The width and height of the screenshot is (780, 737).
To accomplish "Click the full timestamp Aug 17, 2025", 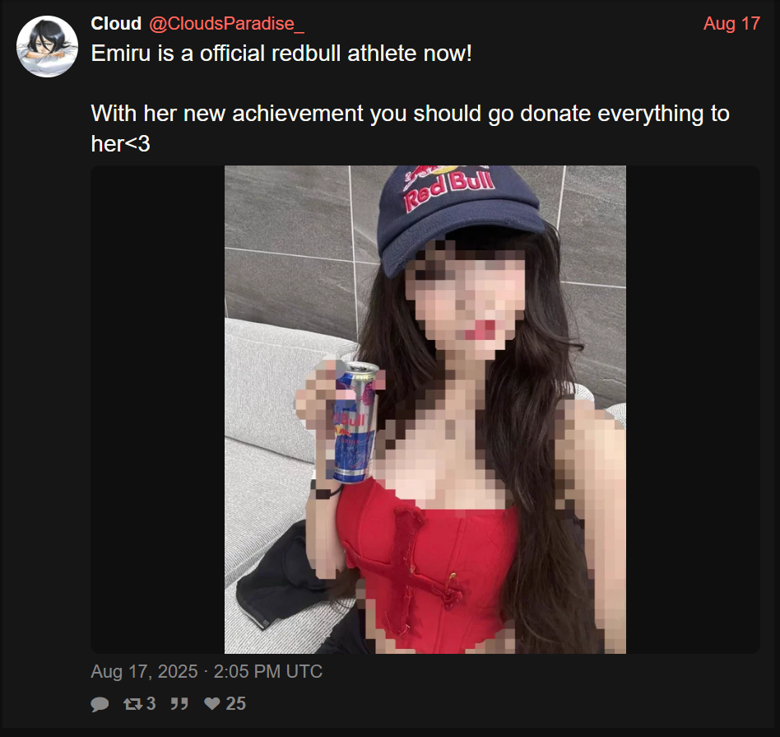I will point(144,671).
